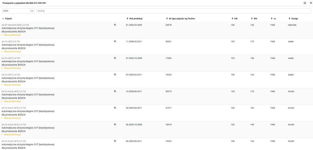The width and height of the screenshot is (313, 150).
Task: Click the small icon in the A4 B7 kabriolet row
Action: click(115, 25)
